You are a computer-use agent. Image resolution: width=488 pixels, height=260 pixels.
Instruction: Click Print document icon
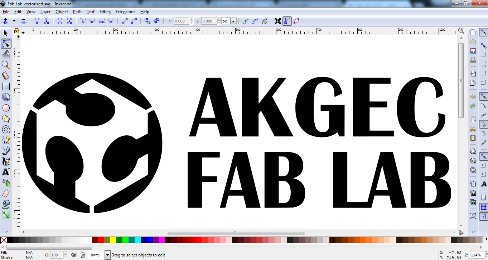[x=473, y=60]
